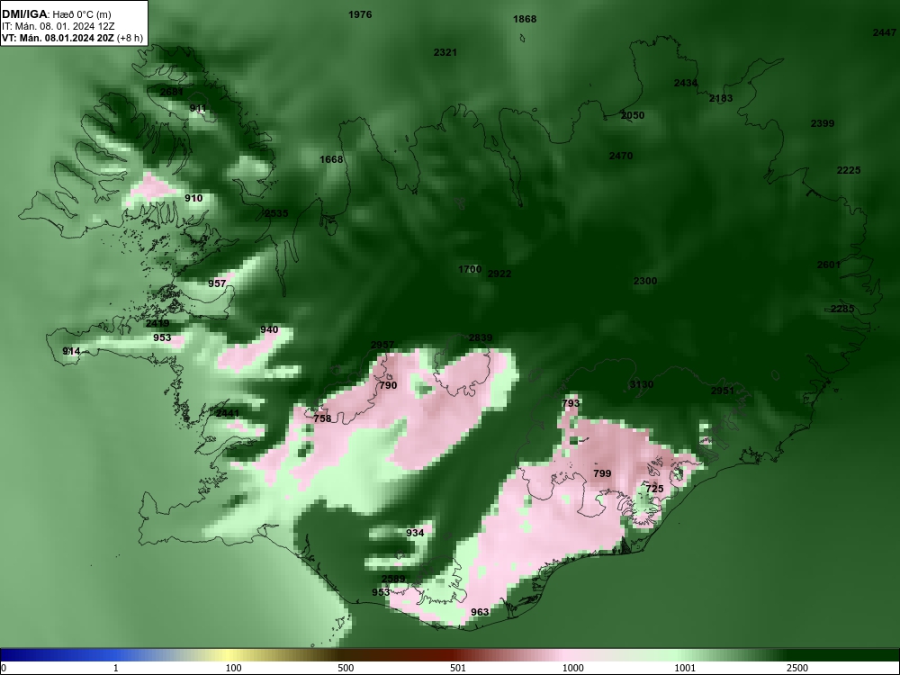Click the 963 value label
900x675 pixels.
coord(480,612)
